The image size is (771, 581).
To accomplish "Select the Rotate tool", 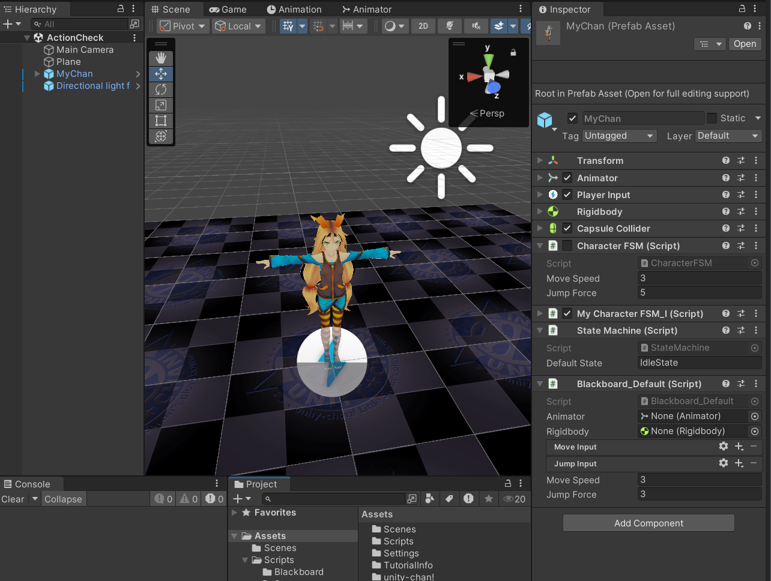I will pos(161,89).
